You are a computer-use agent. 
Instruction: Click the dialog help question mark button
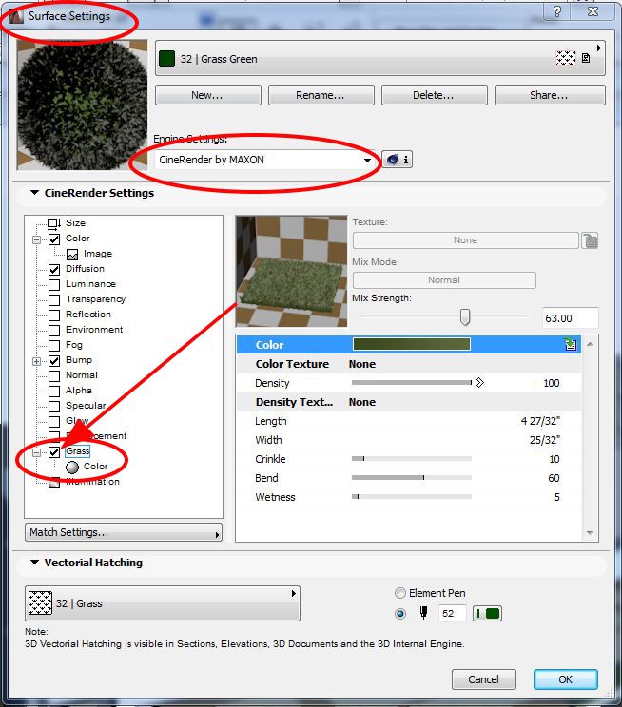(557, 11)
